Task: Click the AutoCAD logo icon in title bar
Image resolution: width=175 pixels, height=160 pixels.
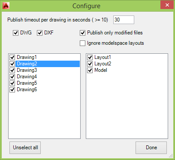Action: (6, 6)
